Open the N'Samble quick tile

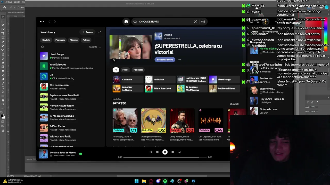pyautogui.click(x=128, y=80)
